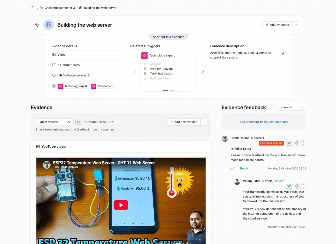The width and height of the screenshot is (336, 244).
Task: Show the next related sub-goal card
Action: point(203,72)
